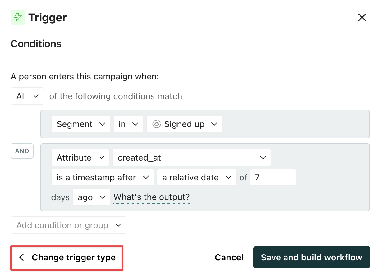The height and width of the screenshot is (279, 381).
Task: Open the is a timestamp after dropdown
Action: click(102, 177)
